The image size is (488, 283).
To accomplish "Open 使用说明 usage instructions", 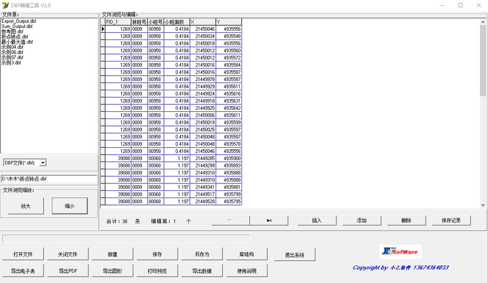I will 247,271.
